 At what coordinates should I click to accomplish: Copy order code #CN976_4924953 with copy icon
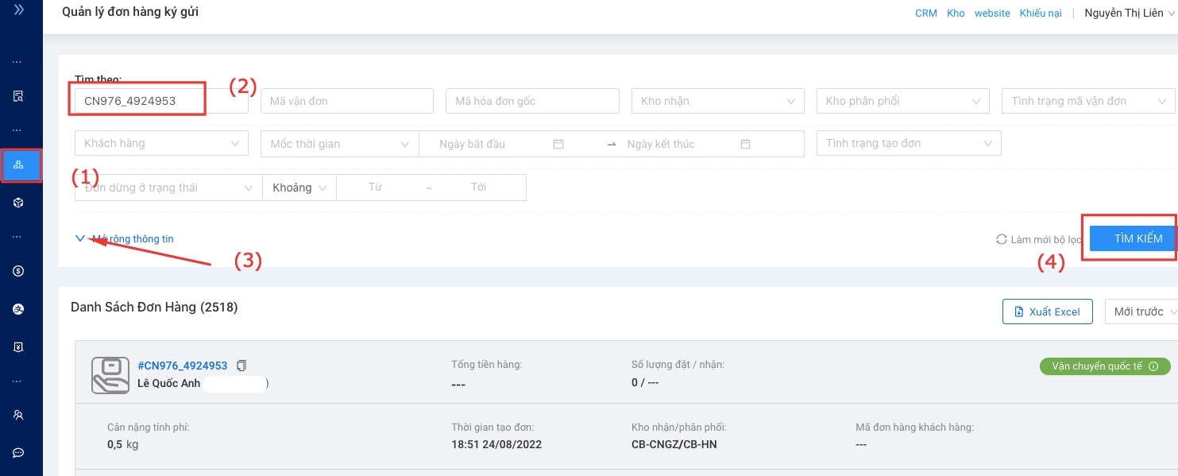[x=241, y=366]
